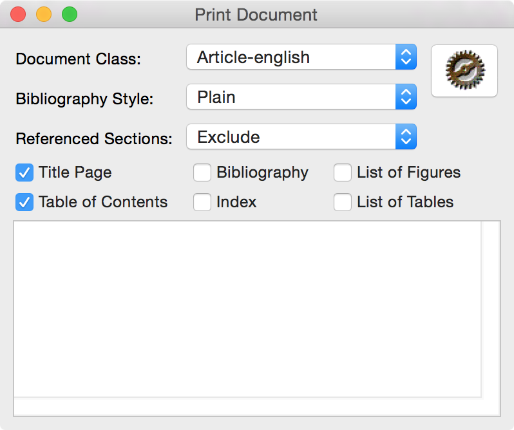Enable the Bibliography checkbox
This screenshot has height=430, width=514.
[202, 173]
